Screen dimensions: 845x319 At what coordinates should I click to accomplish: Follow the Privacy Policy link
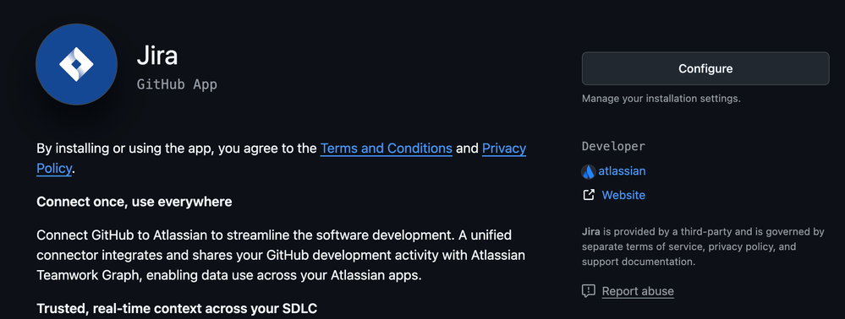point(282,158)
